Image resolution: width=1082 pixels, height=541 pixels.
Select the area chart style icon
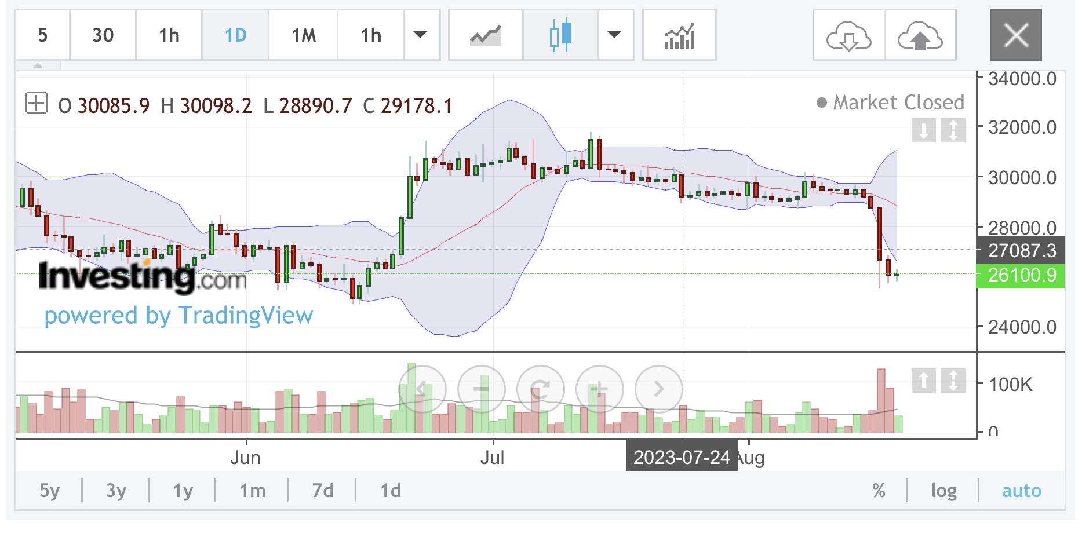tap(485, 35)
